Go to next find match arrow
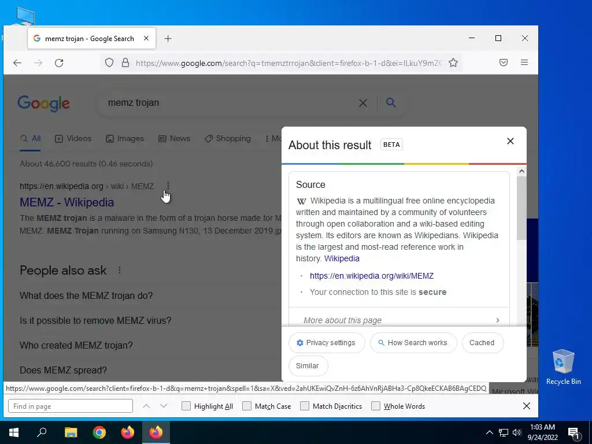The height and width of the screenshot is (444, 592). (x=164, y=406)
